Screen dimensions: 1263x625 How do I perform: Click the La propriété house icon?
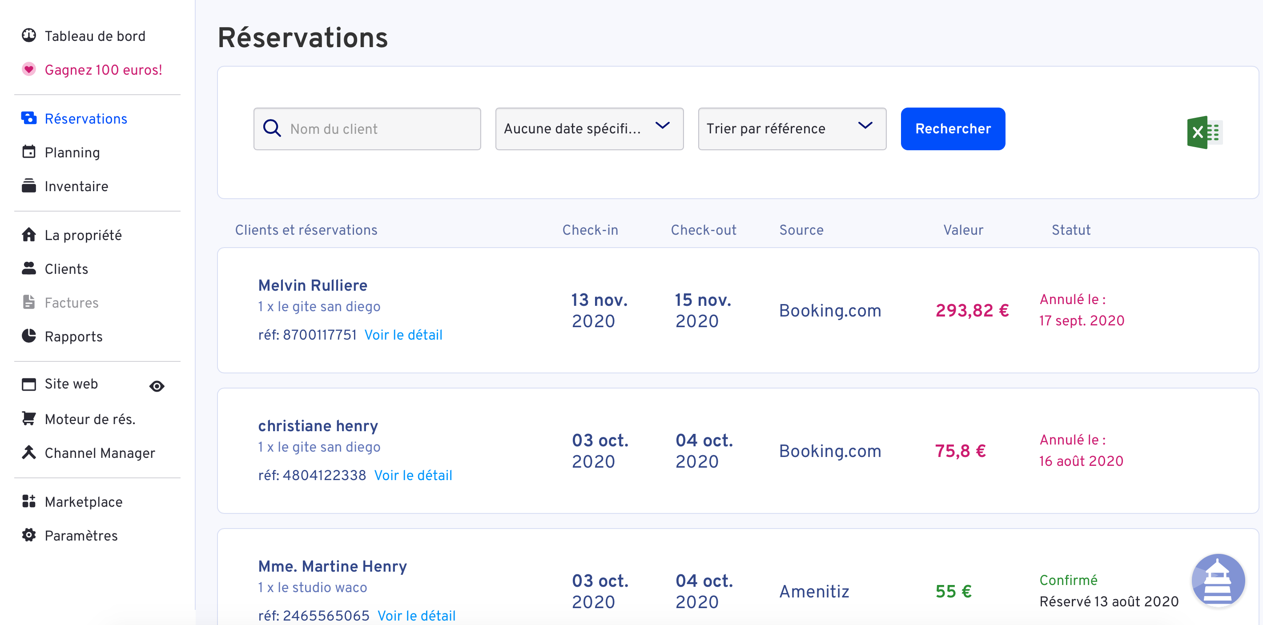tap(29, 235)
